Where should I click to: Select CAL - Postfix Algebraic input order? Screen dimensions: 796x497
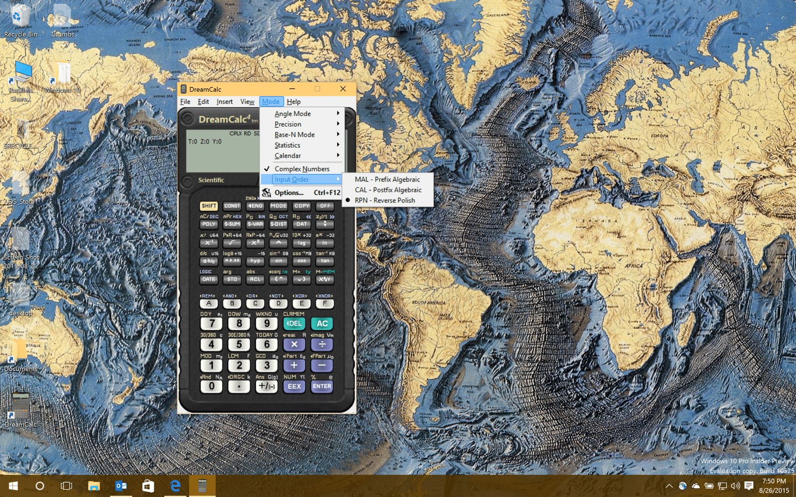[388, 190]
